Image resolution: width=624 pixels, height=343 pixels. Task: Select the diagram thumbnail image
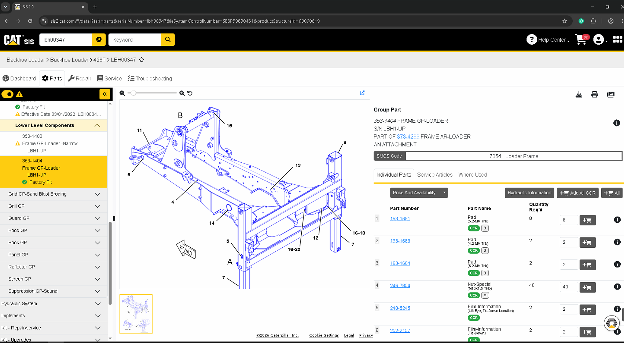136,314
